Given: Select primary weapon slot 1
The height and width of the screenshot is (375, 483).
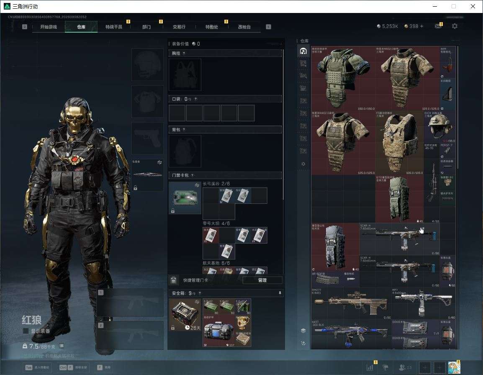Looking at the screenshot, I should click(130, 303).
